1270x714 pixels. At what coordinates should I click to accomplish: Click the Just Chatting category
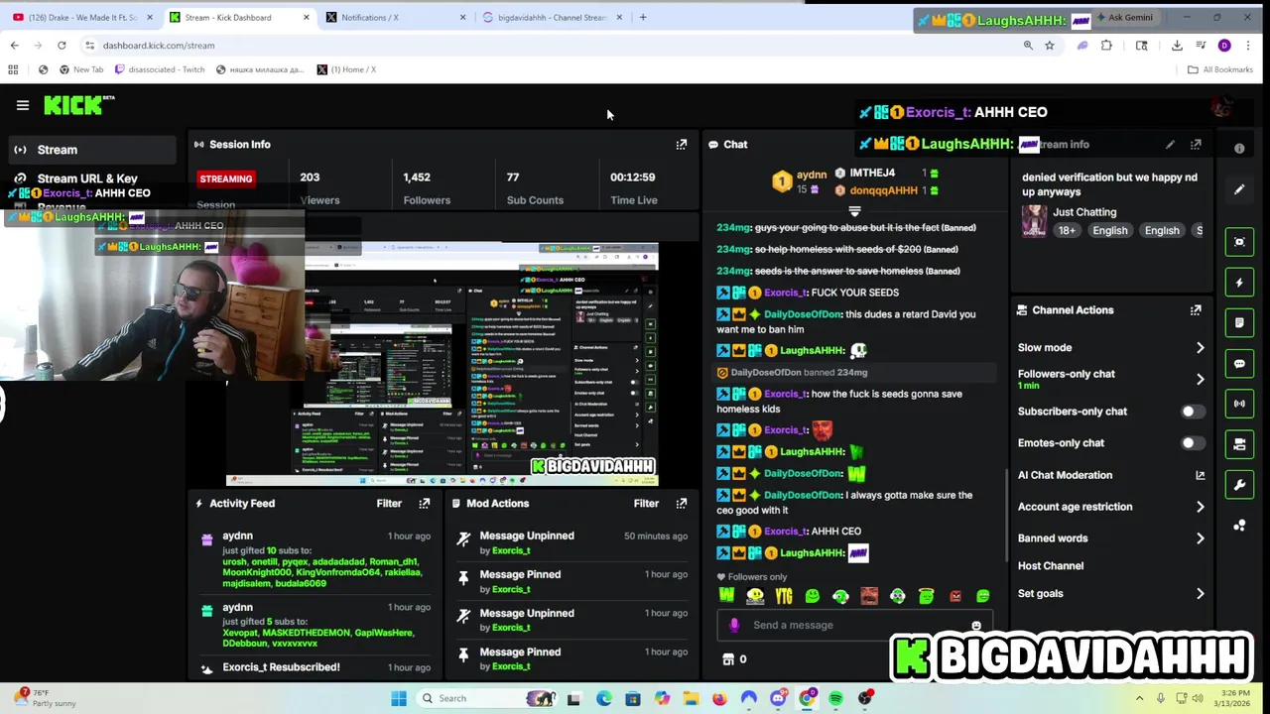click(1084, 212)
